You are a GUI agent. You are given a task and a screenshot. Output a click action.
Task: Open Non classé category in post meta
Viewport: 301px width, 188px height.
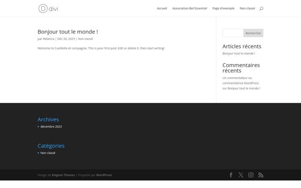85,39
